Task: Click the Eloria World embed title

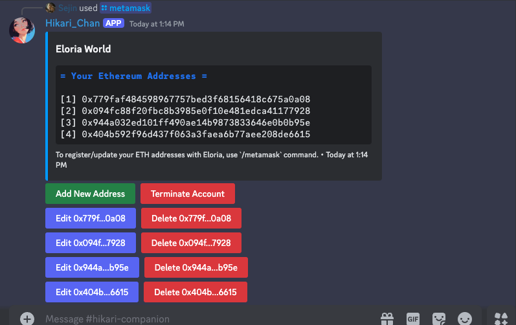Action: click(84, 49)
